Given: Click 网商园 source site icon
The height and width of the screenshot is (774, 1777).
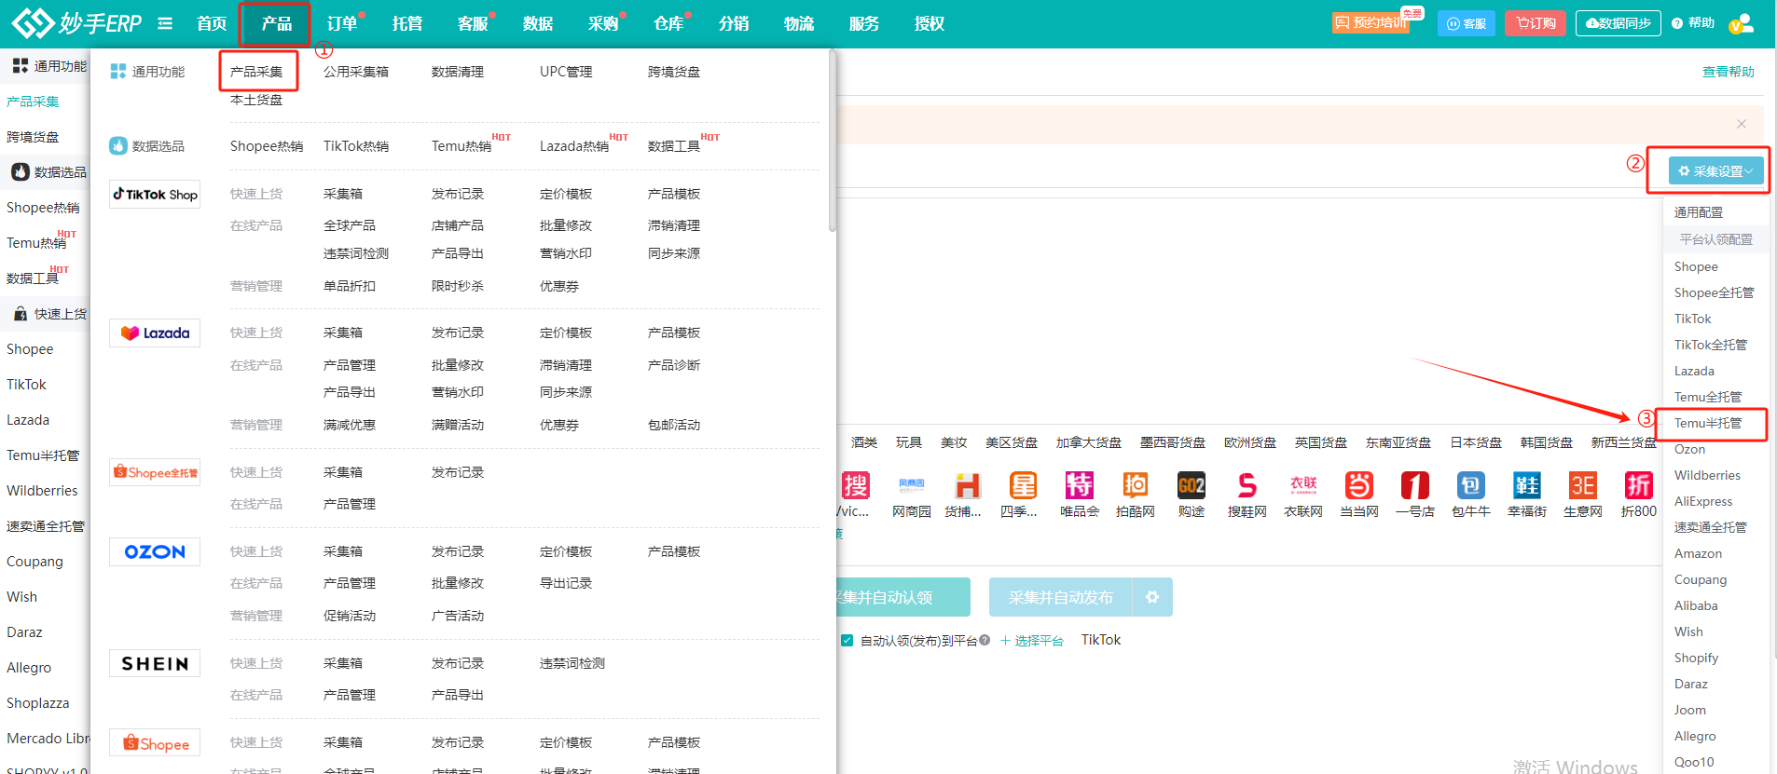Looking at the screenshot, I should pyautogui.click(x=911, y=485).
